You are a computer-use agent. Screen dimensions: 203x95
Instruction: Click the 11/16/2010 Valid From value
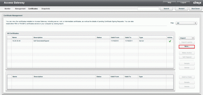[115, 41]
